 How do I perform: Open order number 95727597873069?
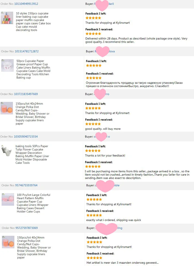point(27,228)
